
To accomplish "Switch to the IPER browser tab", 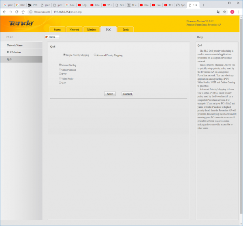I will 33,5.
